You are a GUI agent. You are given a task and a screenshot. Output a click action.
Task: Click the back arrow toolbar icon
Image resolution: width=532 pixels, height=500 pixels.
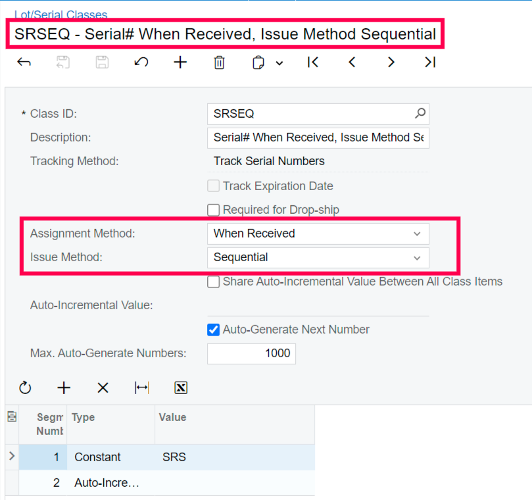24,63
